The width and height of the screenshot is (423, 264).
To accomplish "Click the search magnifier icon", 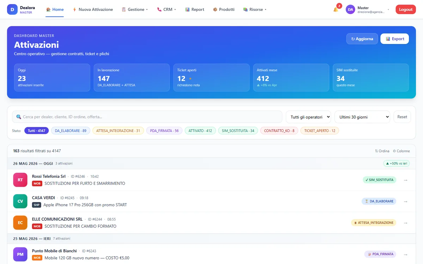I will coord(19,117).
